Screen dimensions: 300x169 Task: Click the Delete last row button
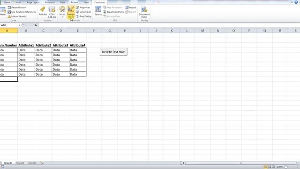[x=113, y=52]
